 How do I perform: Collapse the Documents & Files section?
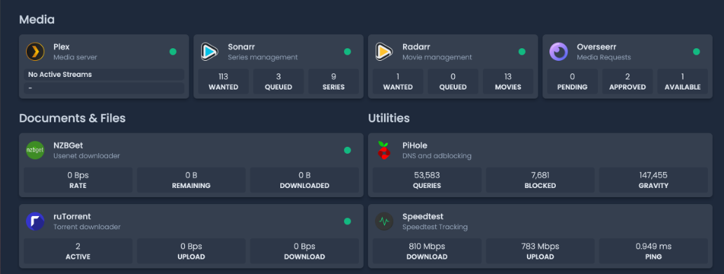[72, 118]
